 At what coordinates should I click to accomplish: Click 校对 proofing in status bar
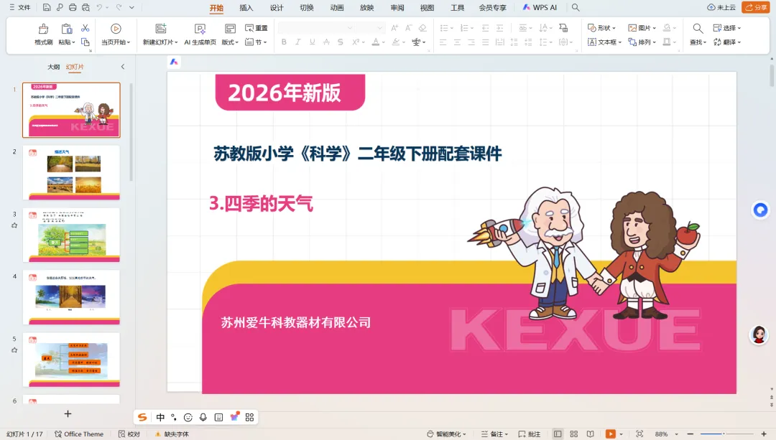pyautogui.click(x=129, y=434)
